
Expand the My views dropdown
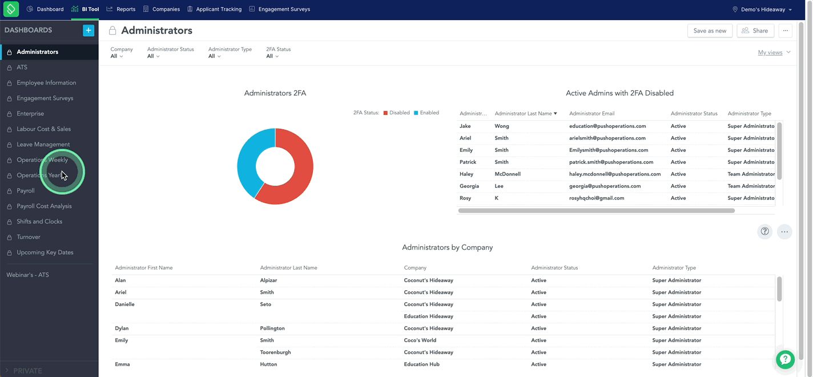point(774,53)
